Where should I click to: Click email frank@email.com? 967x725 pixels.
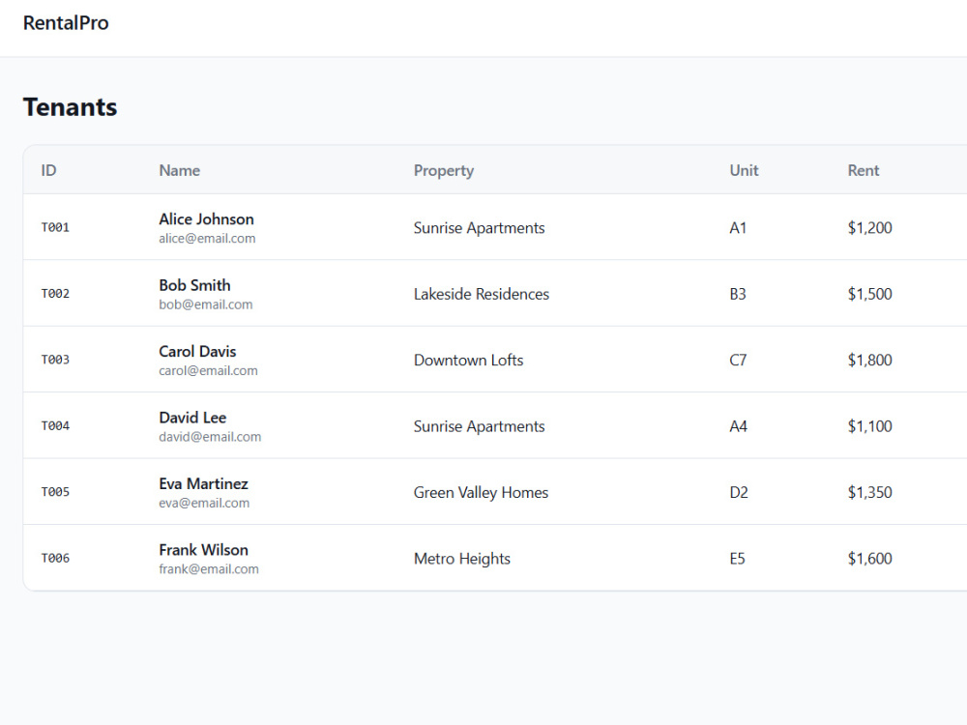click(x=209, y=569)
